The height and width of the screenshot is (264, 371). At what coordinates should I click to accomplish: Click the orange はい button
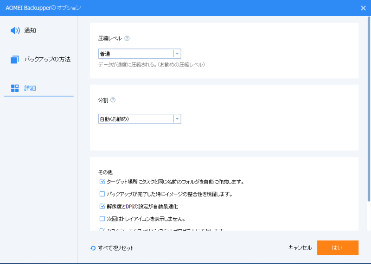point(338,248)
